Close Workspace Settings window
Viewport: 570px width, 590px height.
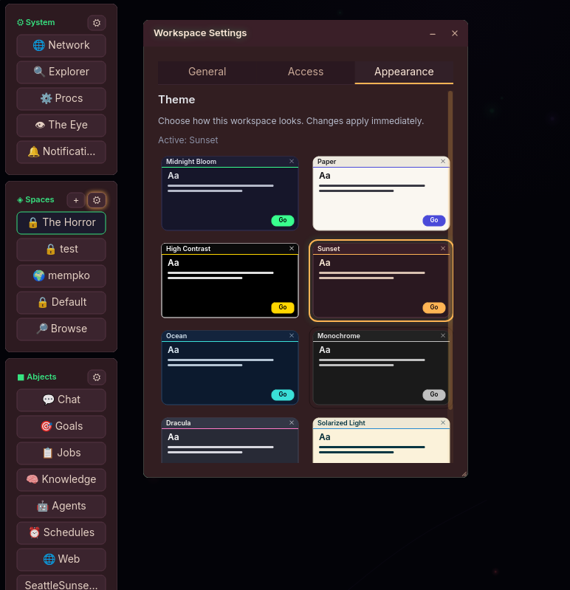click(455, 33)
